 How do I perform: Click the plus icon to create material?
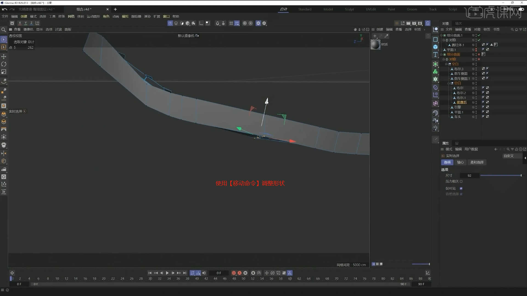tap(375, 36)
